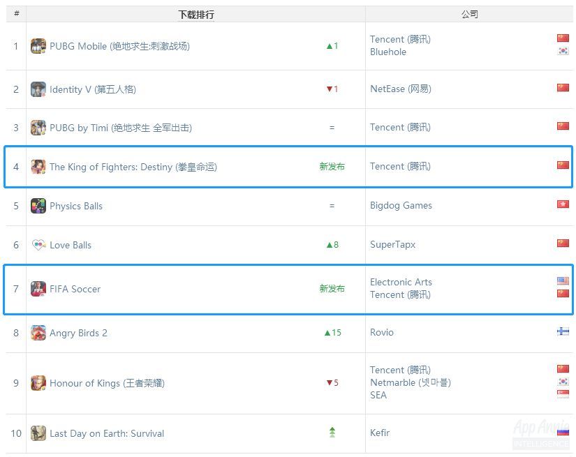The image size is (576, 457).
Task: Click the PUBG by Timi app icon
Action: [38, 128]
